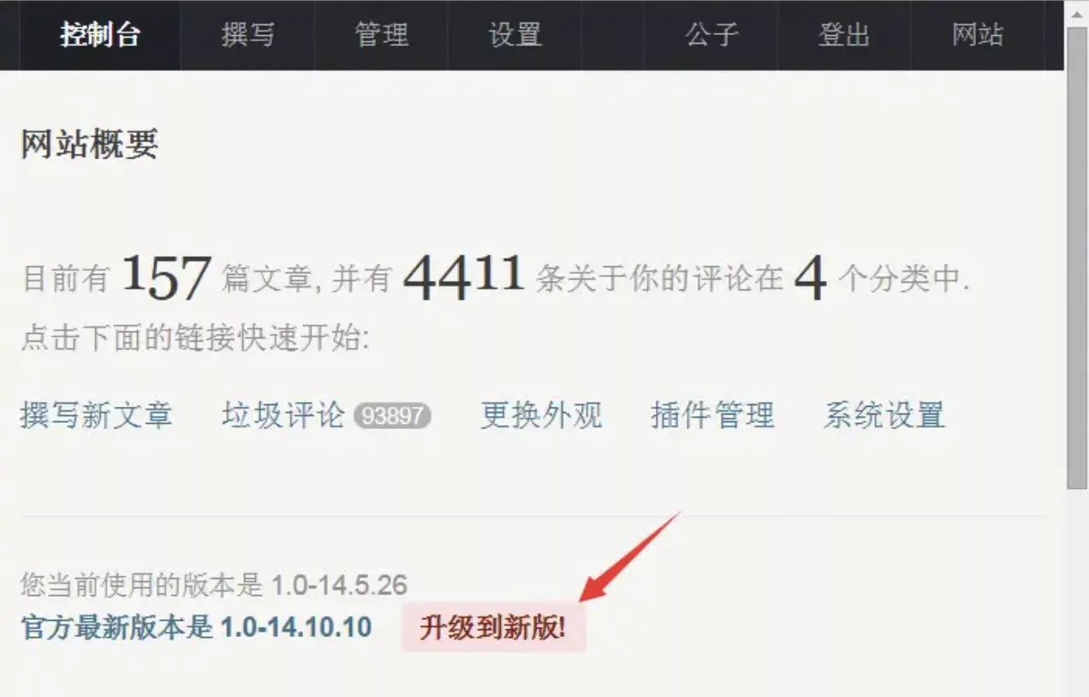This screenshot has height=697, width=1089.
Task: Visit the site via 网站
Action: coord(978,35)
